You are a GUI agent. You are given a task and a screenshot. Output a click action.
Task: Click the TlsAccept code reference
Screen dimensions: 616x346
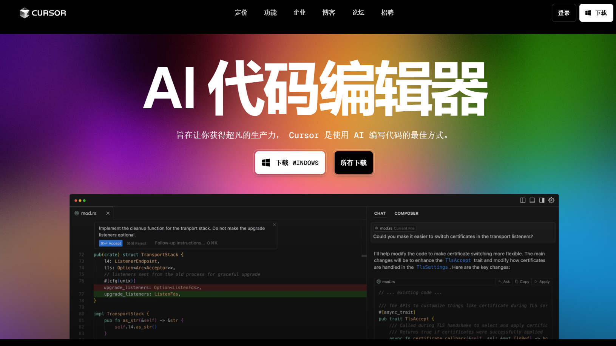pyautogui.click(x=458, y=260)
